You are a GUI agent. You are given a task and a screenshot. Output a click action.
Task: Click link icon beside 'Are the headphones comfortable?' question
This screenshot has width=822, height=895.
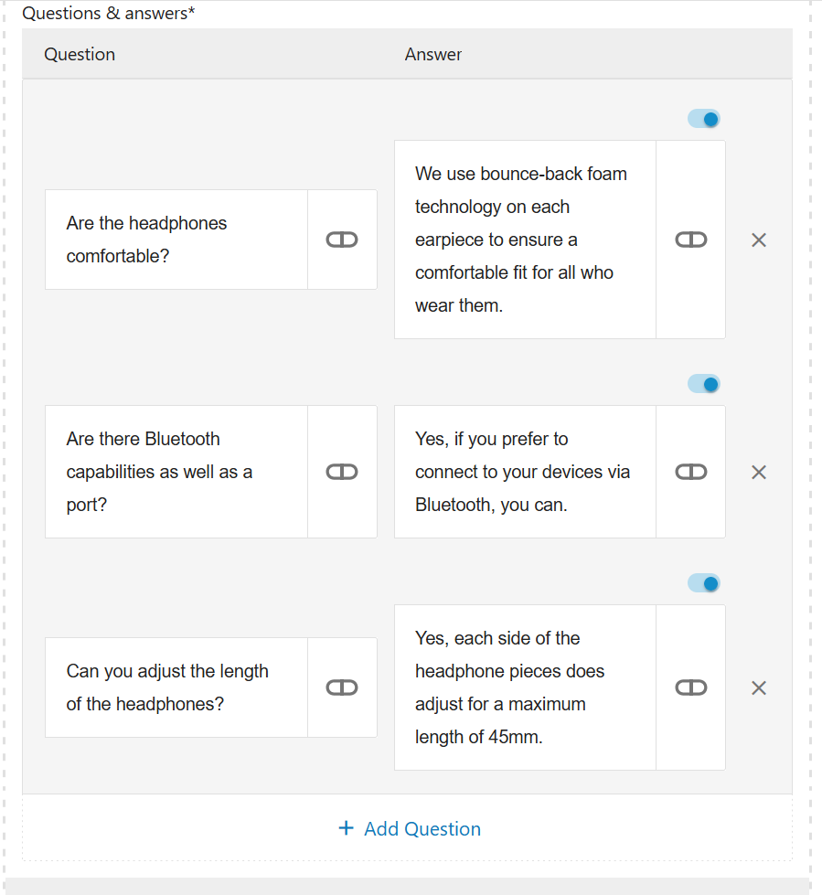342,240
